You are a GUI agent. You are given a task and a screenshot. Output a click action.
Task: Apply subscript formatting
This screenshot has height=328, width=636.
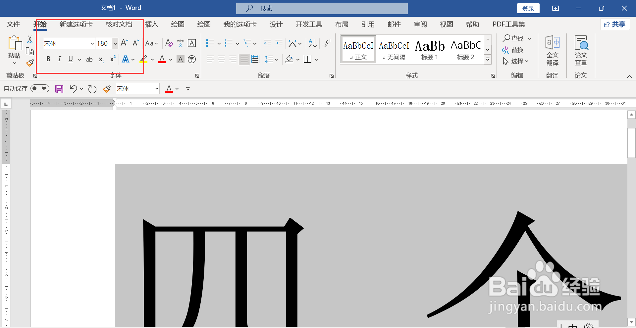pyautogui.click(x=101, y=60)
